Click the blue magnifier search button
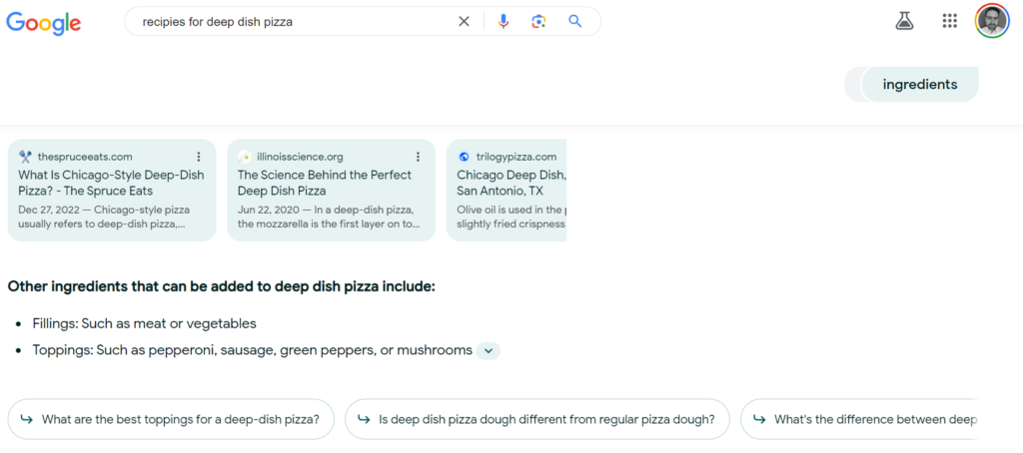The image size is (1023, 453). 574,22
